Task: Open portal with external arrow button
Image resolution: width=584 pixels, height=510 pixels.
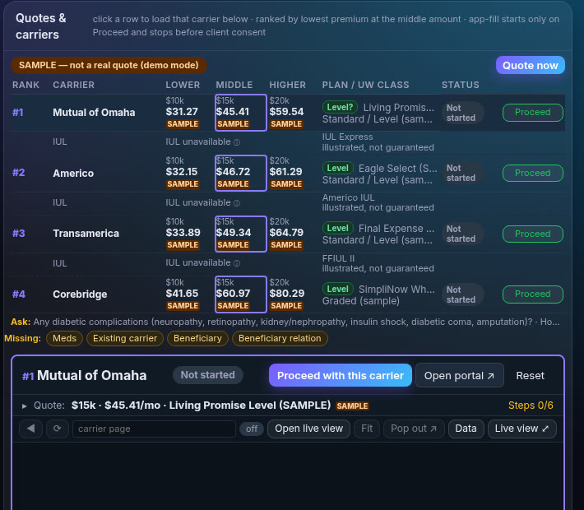Action: click(459, 376)
